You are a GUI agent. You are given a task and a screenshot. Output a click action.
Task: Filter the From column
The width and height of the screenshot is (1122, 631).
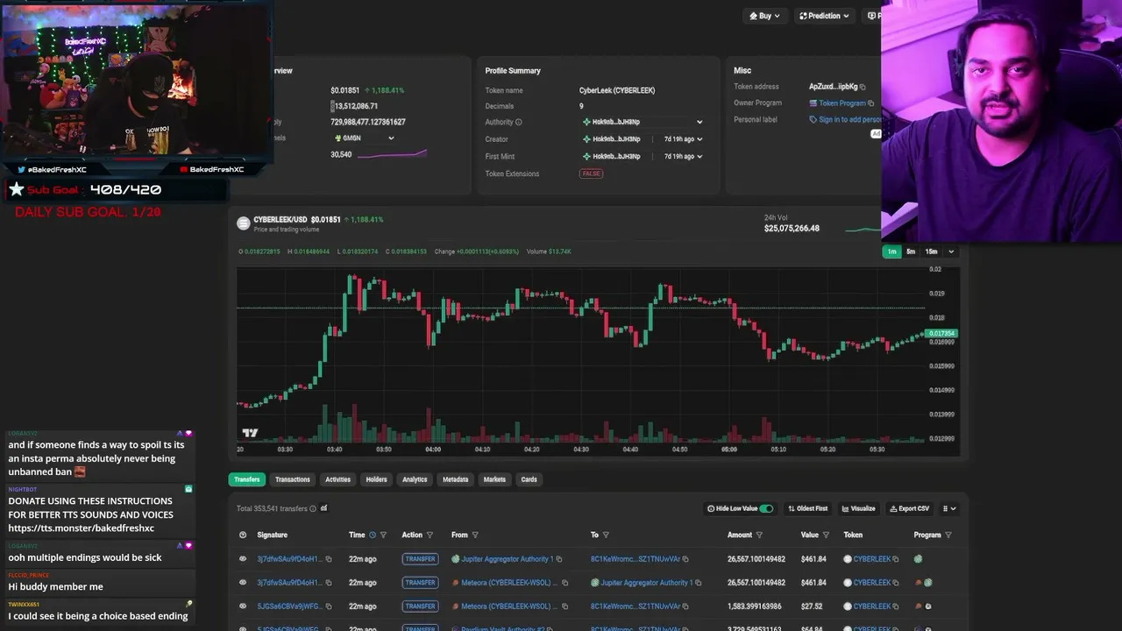pos(475,535)
